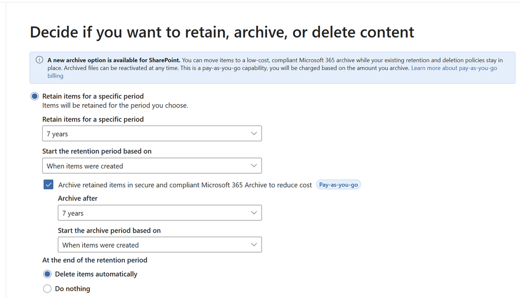Select 'Delete items automatically' option

click(47, 274)
